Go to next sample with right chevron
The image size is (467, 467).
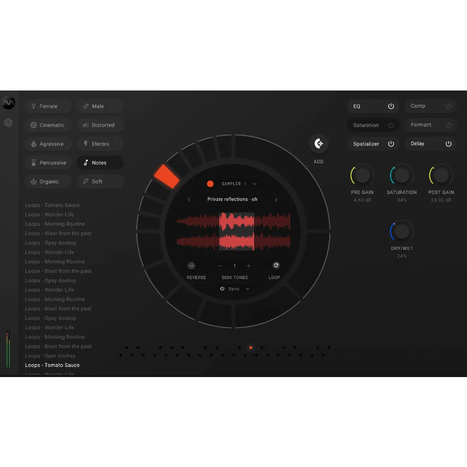coord(276,199)
